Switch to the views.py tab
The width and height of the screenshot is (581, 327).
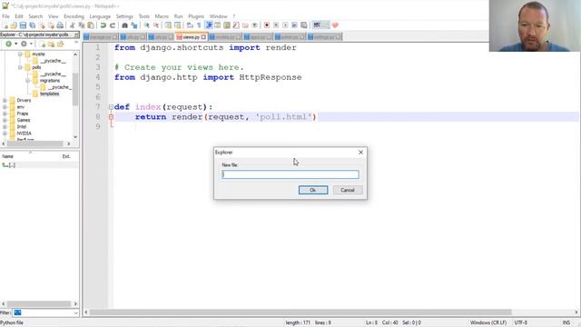click(x=192, y=37)
